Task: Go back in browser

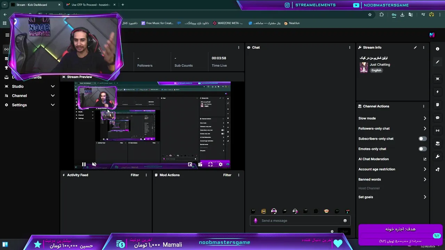Action: pyautogui.click(x=5, y=15)
